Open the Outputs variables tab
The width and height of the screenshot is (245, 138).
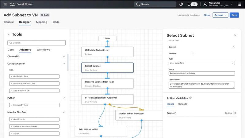(x=182, y=104)
